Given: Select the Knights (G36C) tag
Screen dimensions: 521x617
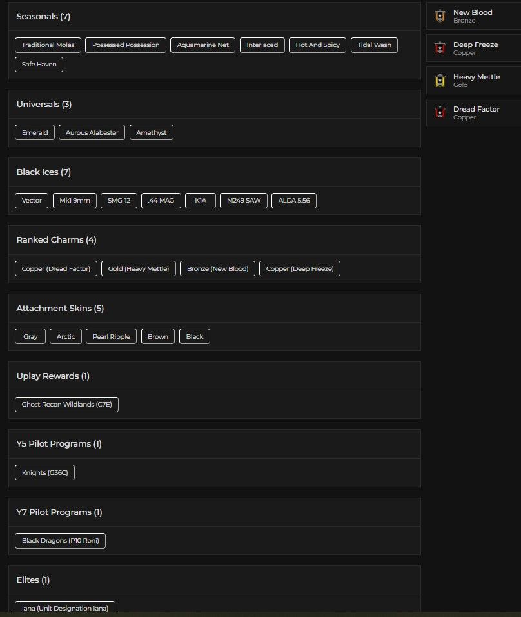Looking at the screenshot, I should (45, 472).
